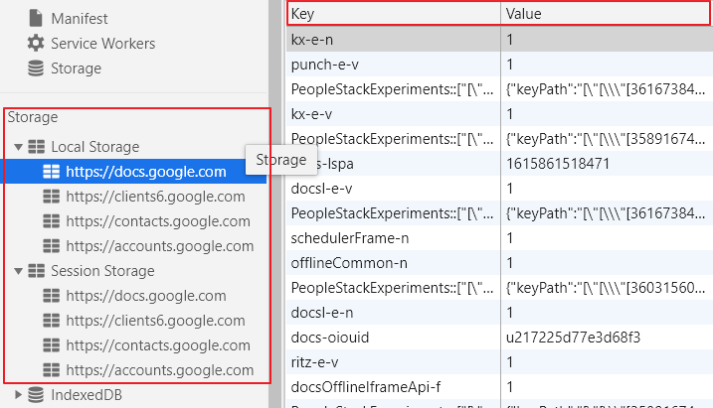Open Service Workers section

click(102, 44)
